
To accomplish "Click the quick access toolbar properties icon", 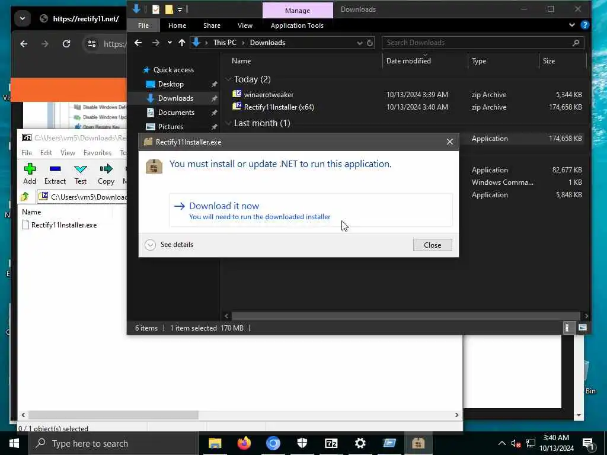I will pos(156,9).
